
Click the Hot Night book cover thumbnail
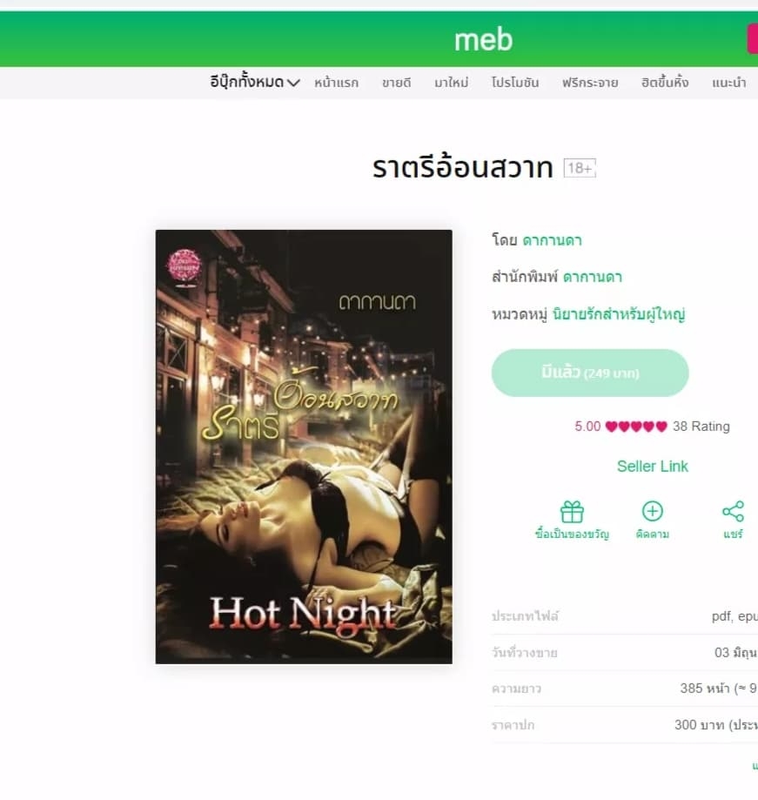(304, 447)
